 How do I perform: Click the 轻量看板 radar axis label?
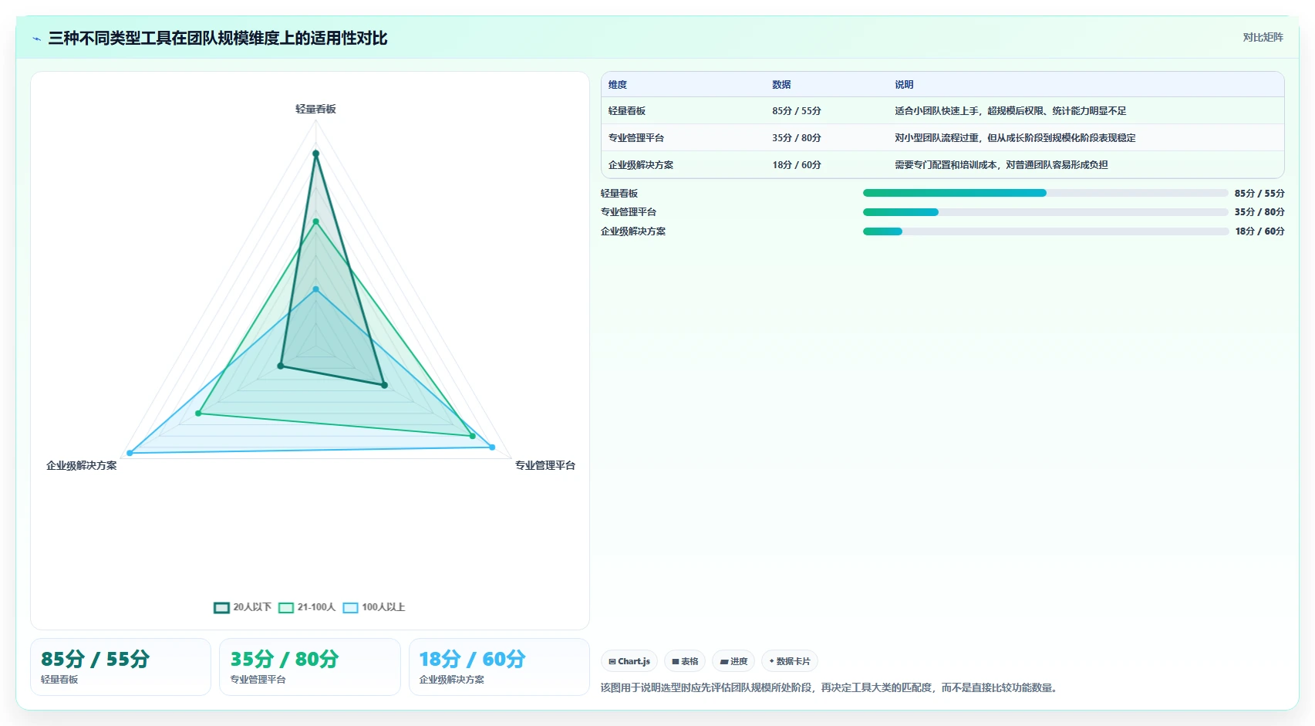coord(315,110)
